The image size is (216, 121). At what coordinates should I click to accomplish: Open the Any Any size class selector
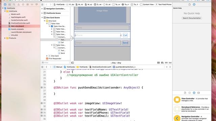[x=116, y=63]
